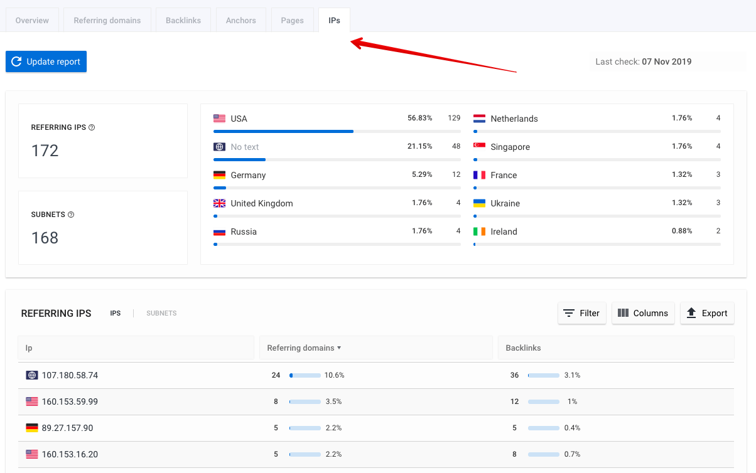Image resolution: width=756 pixels, height=473 pixels.
Task: Click the Ukraine flag icon
Action: pos(479,203)
